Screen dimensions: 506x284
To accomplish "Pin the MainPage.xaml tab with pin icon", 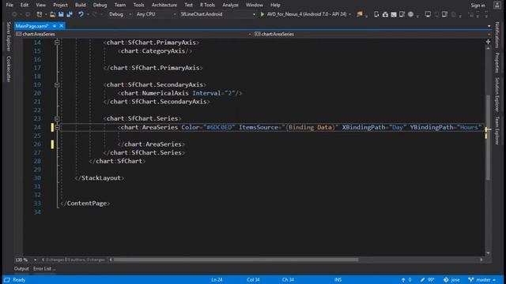I will click(x=55, y=26).
